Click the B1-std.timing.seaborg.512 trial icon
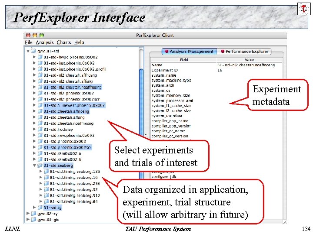Viewport: 313px width, 234px height. (x=47, y=195)
